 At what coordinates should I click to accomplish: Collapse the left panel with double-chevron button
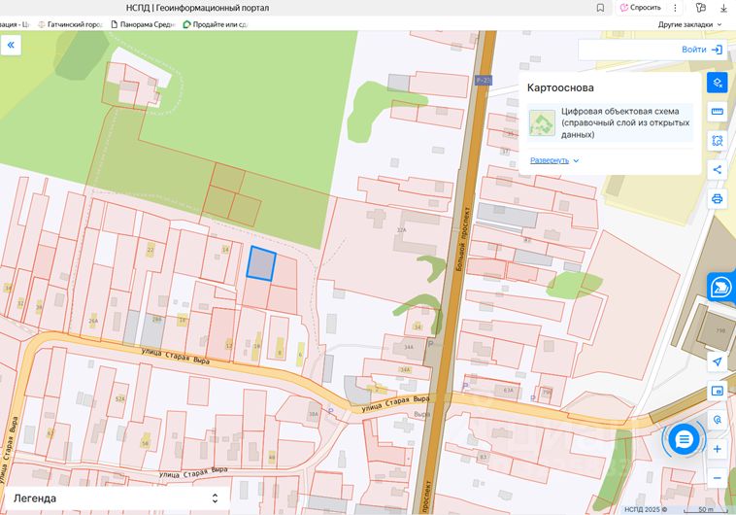(11, 45)
